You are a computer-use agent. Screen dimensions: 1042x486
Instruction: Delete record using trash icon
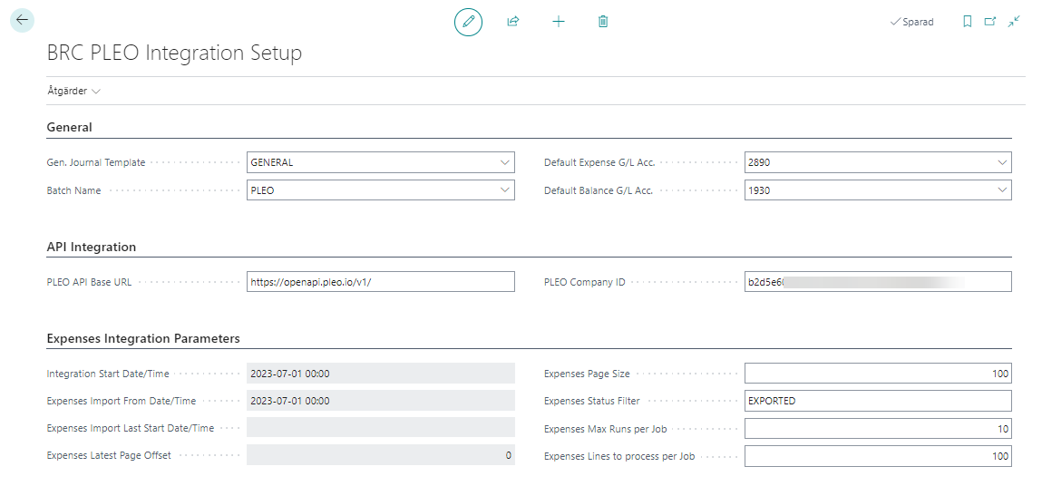tap(603, 22)
